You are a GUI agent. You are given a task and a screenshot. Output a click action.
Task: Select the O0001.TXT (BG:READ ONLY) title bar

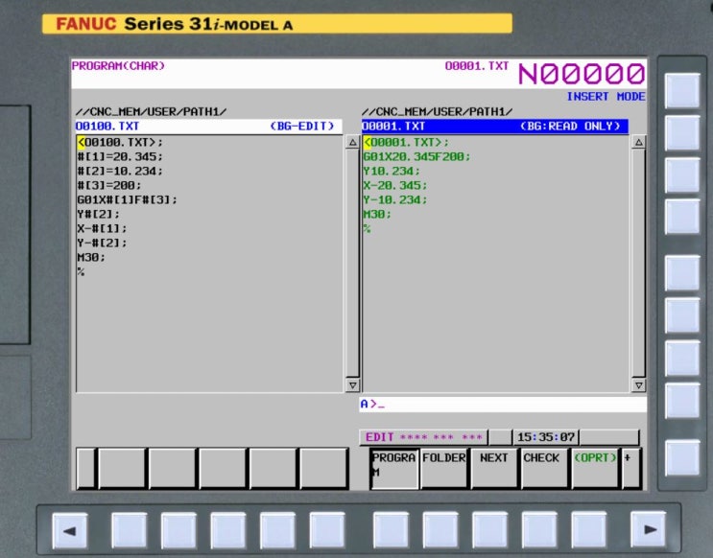coord(495,127)
